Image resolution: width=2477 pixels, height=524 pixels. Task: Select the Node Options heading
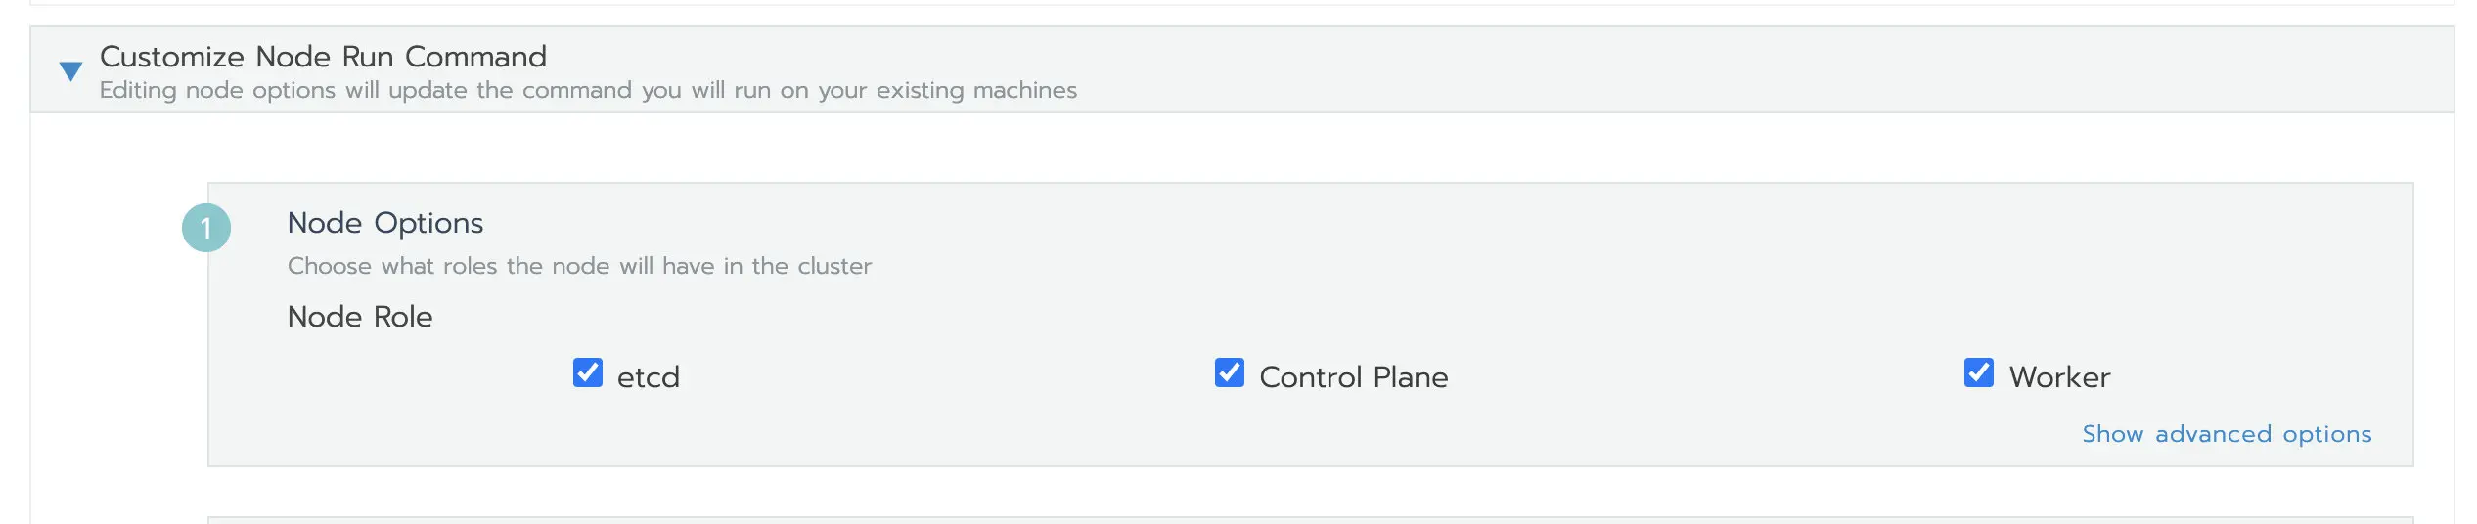click(385, 224)
